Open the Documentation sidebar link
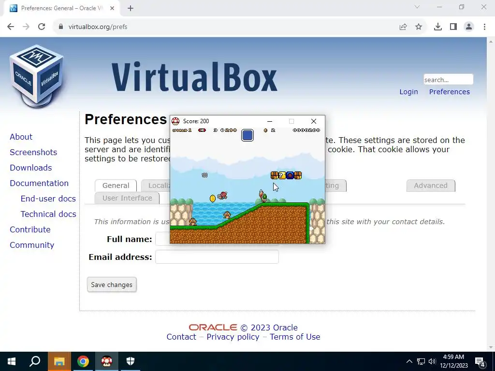The height and width of the screenshot is (371, 495). pyautogui.click(x=39, y=183)
